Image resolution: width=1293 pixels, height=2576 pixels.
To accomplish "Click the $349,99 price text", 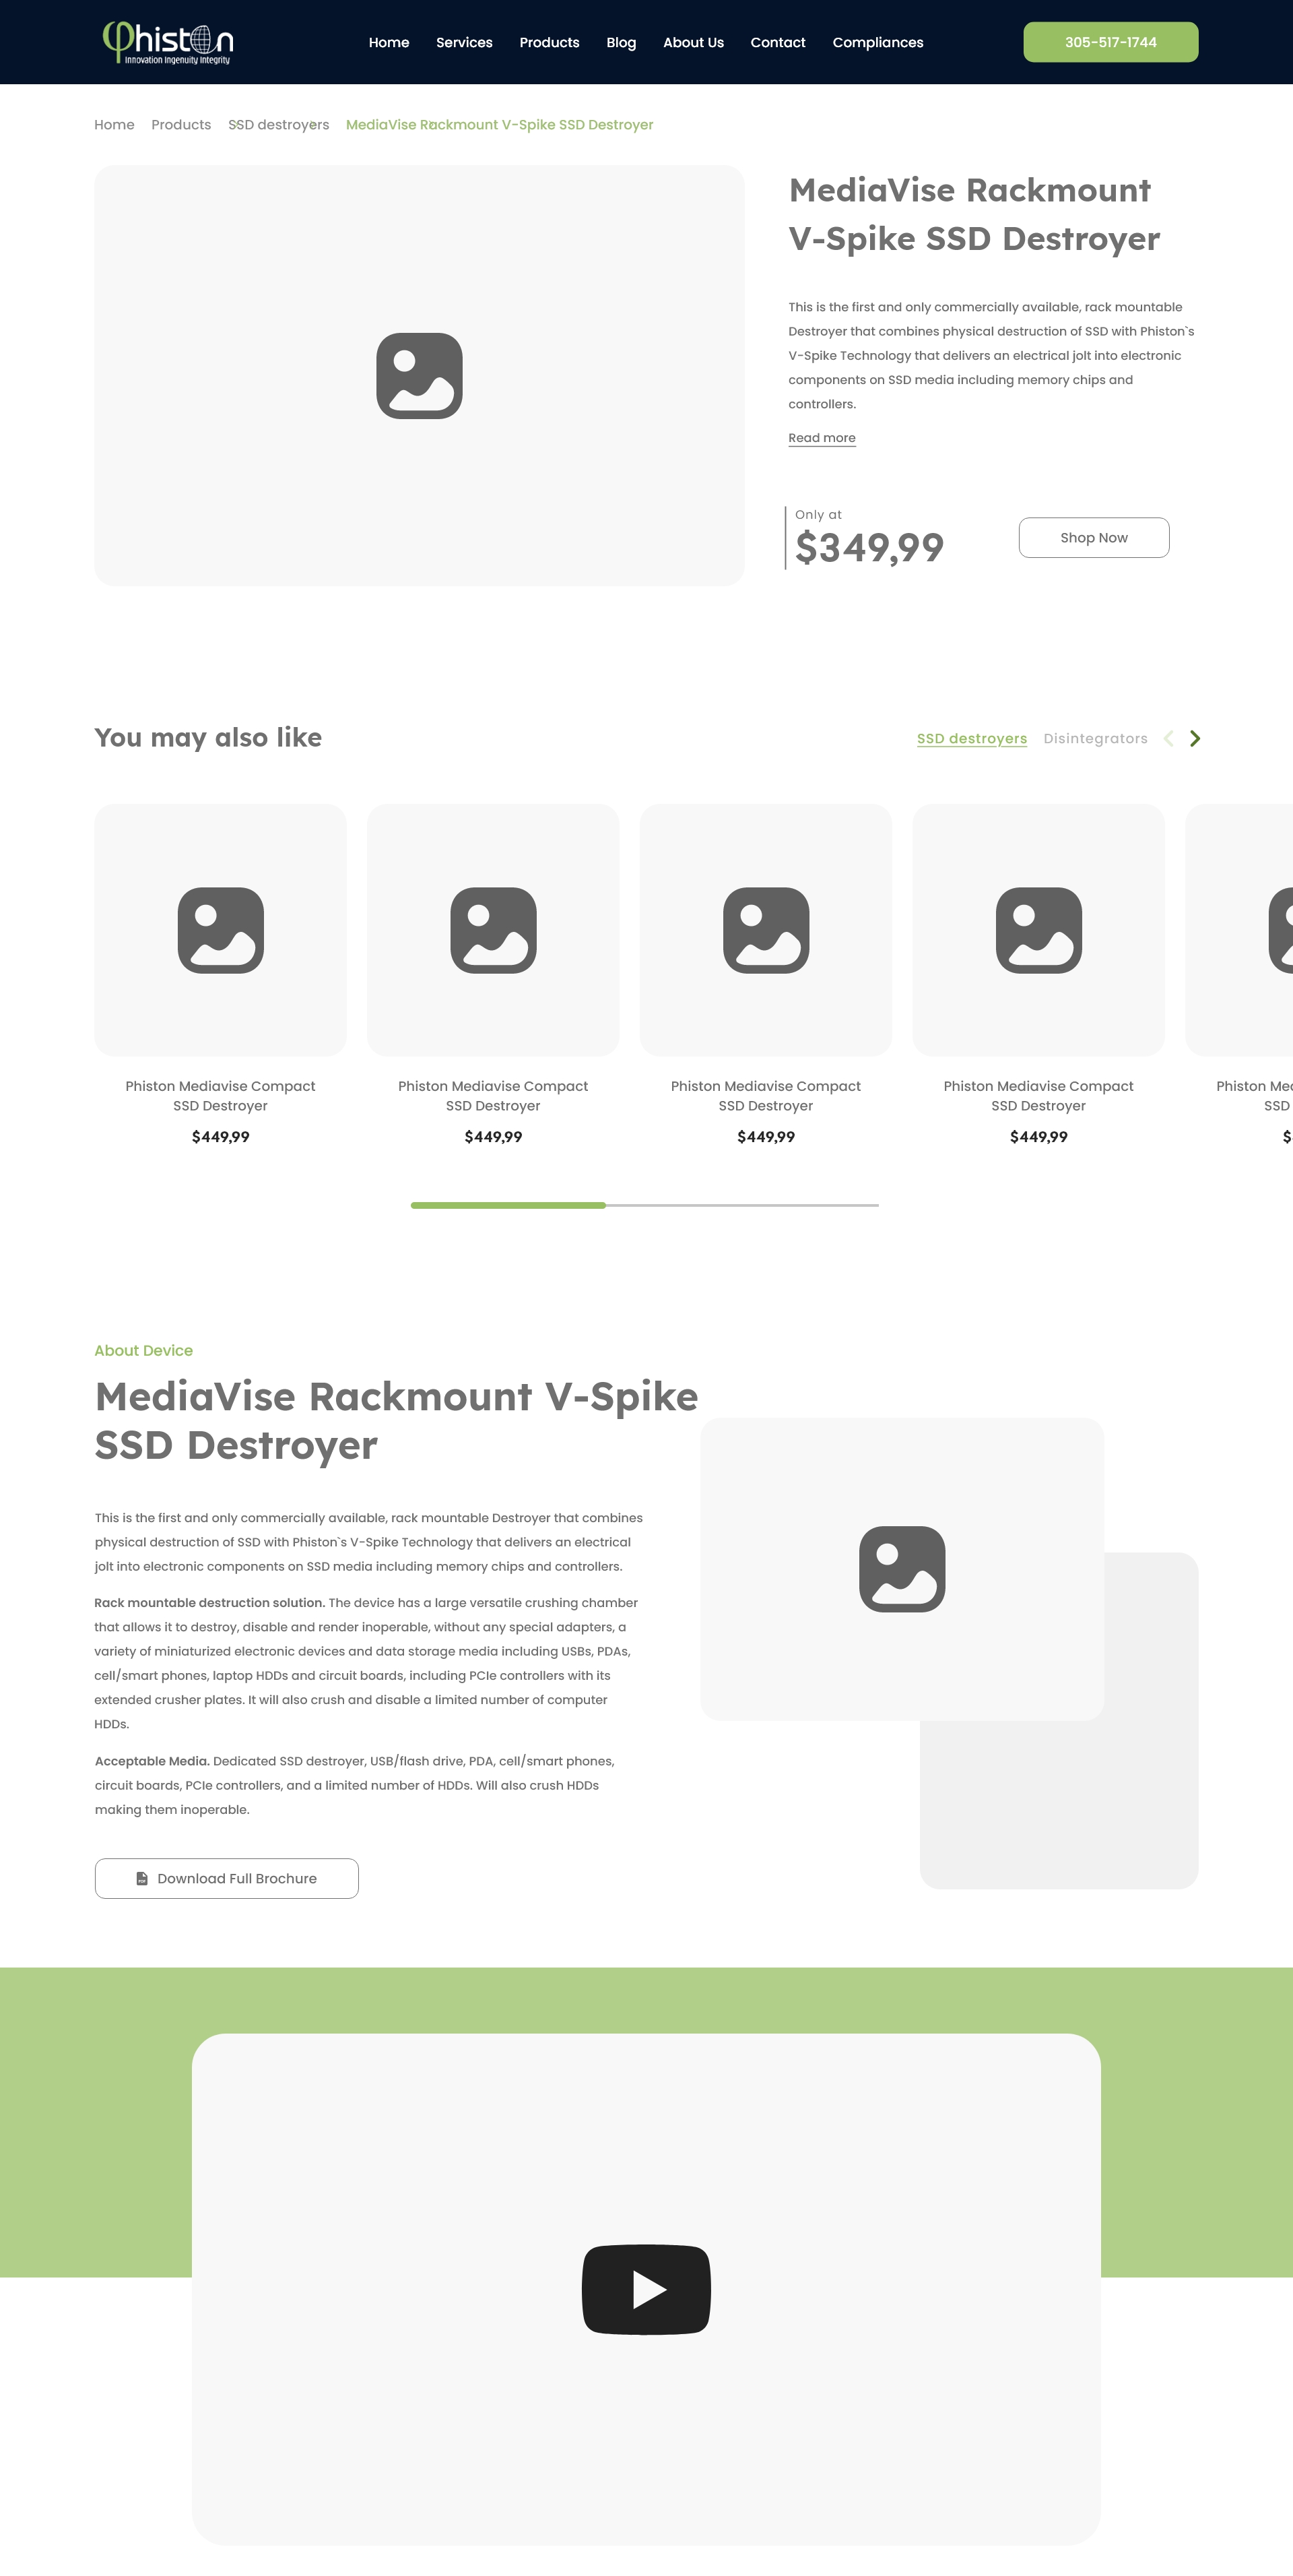I will [869, 548].
